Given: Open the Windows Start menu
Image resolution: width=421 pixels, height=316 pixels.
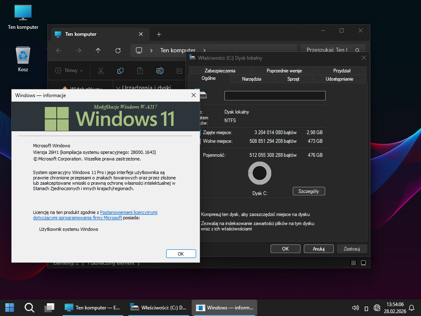Looking at the screenshot, I should coord(9,307).
